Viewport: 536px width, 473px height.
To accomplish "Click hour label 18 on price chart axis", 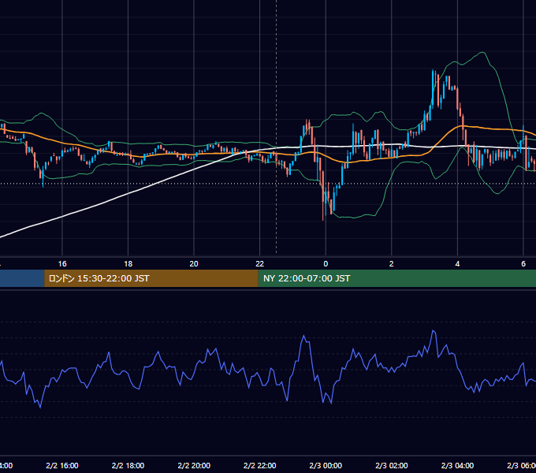I will [128, 264].
